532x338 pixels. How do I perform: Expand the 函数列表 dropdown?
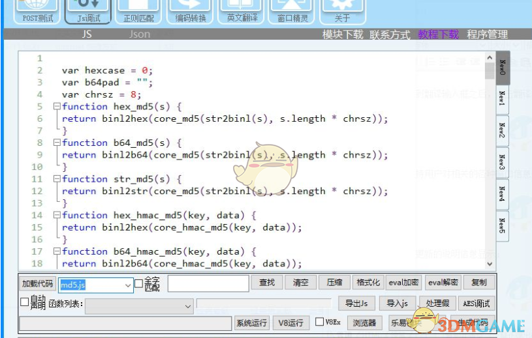click(x=188, y=305)
